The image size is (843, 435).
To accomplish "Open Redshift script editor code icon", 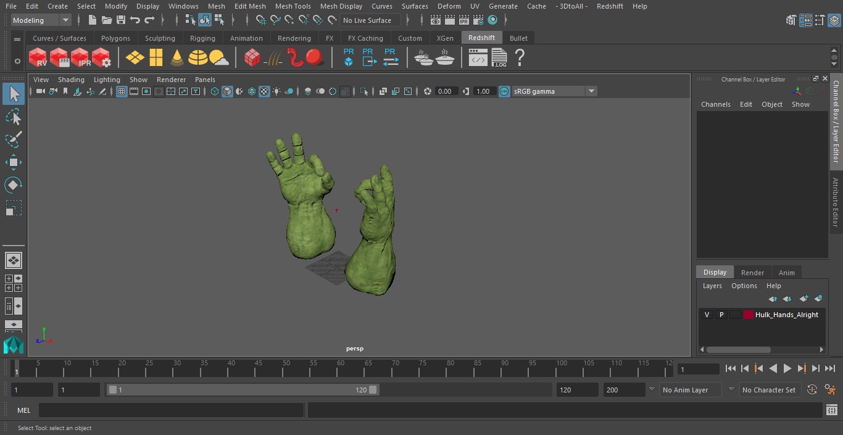I will tap(478, 58).
